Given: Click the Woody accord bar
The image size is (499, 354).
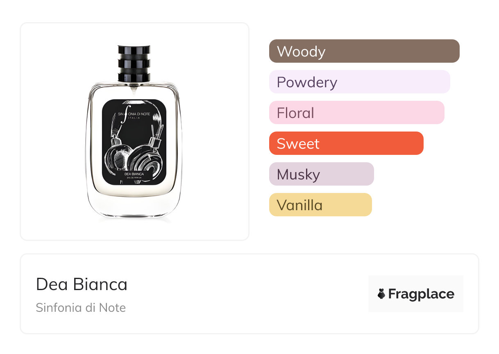Looking at the screenshot, I should click(x=364, y=51).
